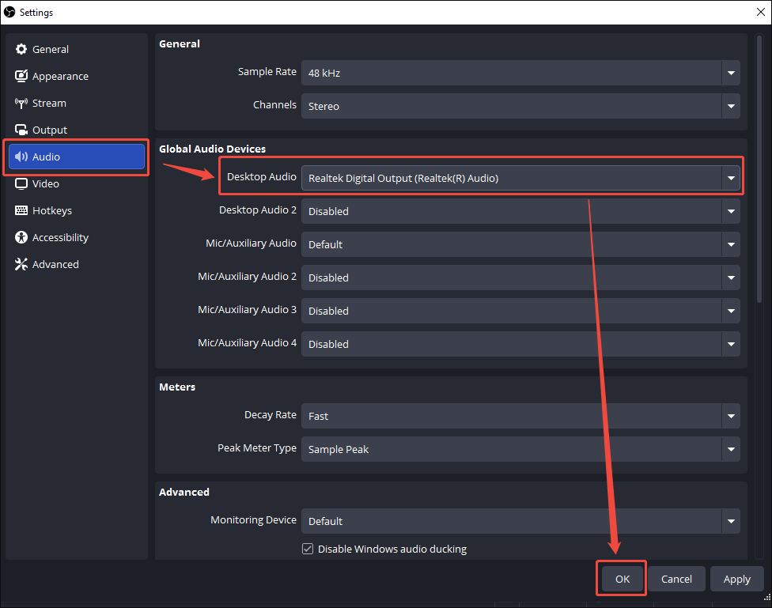Open Hotkeys keyboard icon
The image size is (772, 608).
21,210
